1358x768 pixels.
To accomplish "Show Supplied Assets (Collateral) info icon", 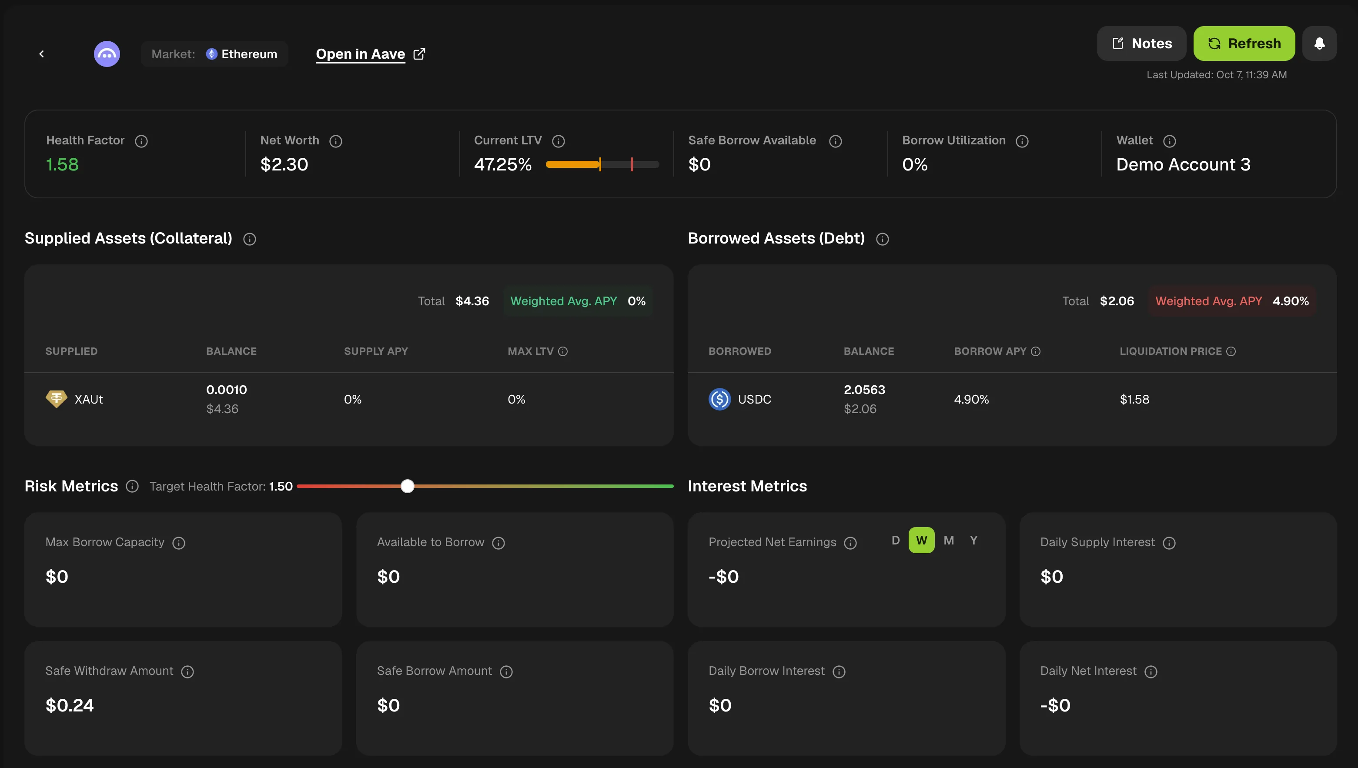I will click(250, 239).
